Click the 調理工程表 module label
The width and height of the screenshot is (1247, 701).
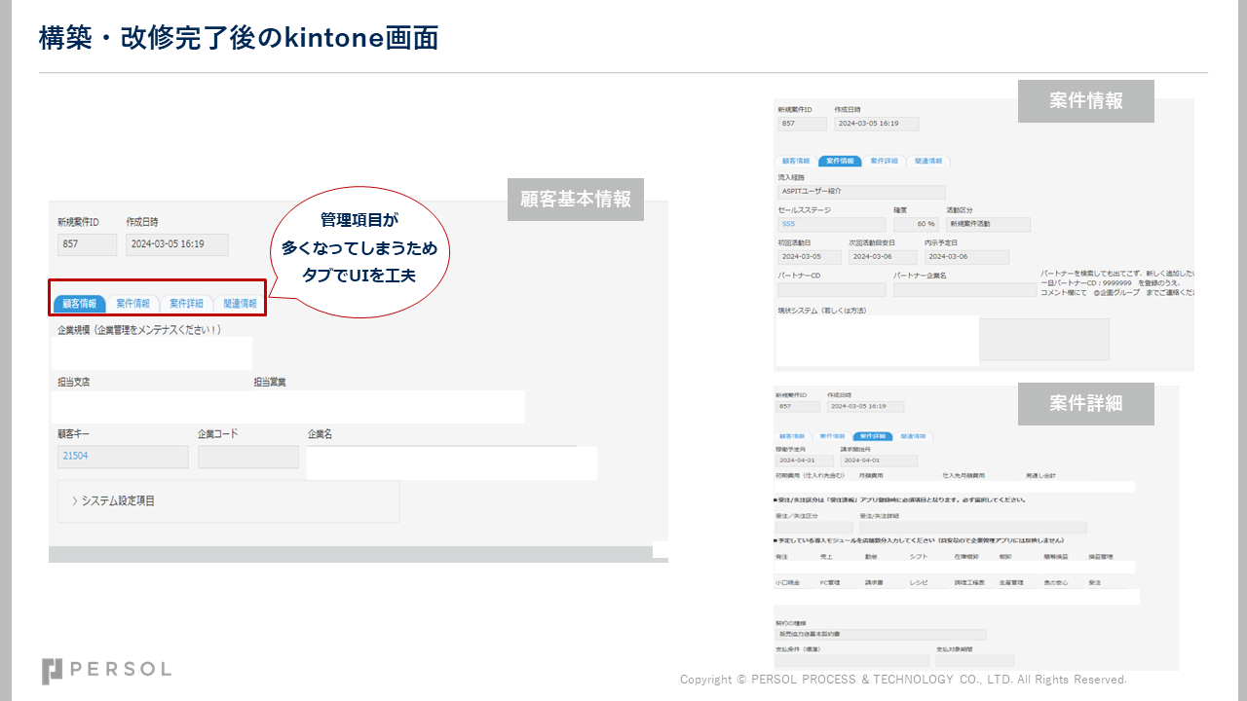969,582
